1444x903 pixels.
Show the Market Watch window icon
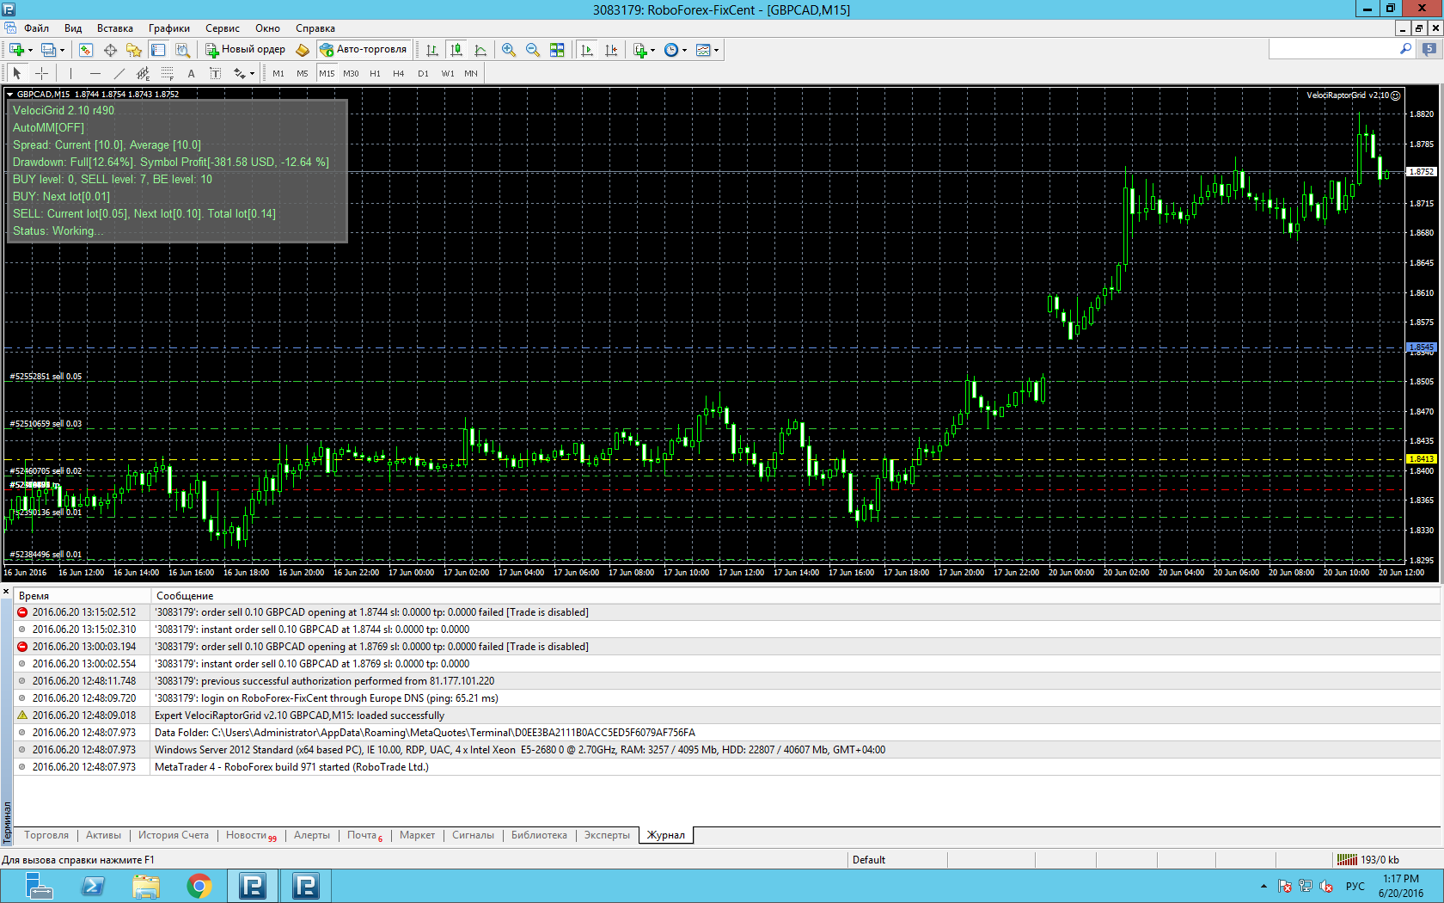pyautogui.click(x=86, y=50)
